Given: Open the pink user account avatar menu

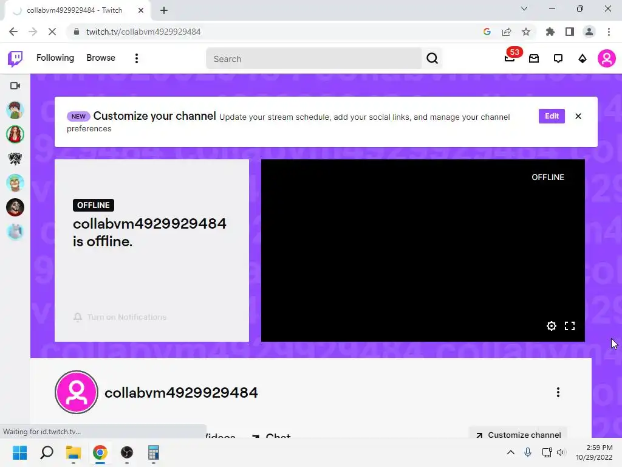Looking at the screenshot, I should pyautogui.click(x=607, y=59).
